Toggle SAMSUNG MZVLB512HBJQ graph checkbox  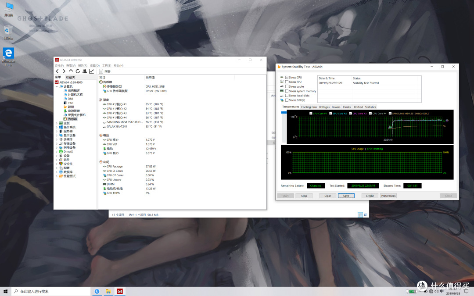click(390, 113)
